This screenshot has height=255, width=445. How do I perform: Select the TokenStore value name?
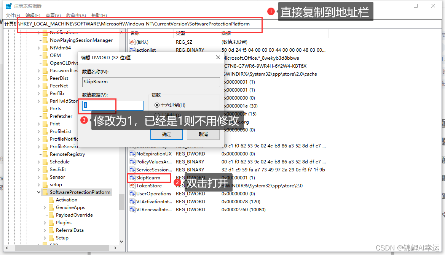point(149,185)
